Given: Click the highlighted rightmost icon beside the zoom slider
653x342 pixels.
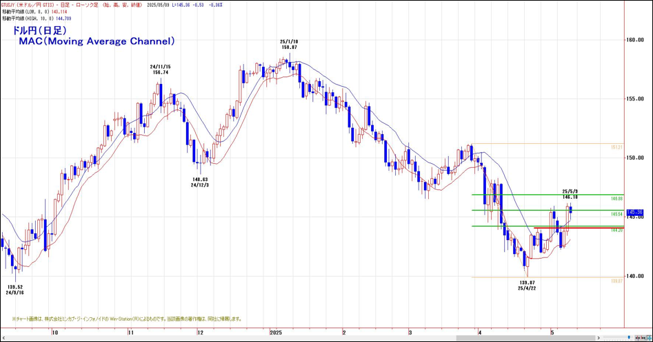Looking at the screenshot, I should (650, 338).
